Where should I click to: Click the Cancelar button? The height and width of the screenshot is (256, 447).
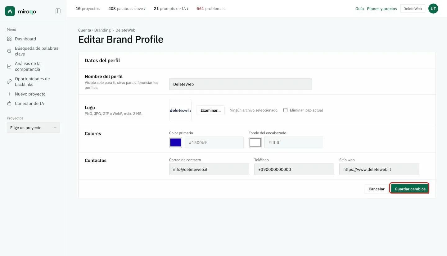pyautogui.click(x=377, y=189)
